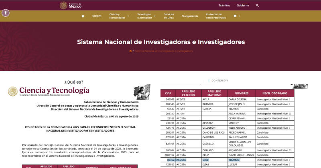Click the NIVEL OTORGADO column header

(275, 93)
